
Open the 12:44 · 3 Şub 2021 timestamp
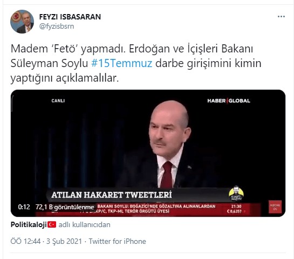pos(46,241)
